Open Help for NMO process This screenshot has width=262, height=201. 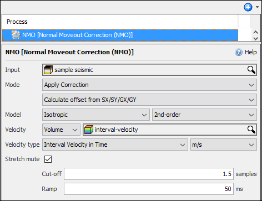click(246, 52)
